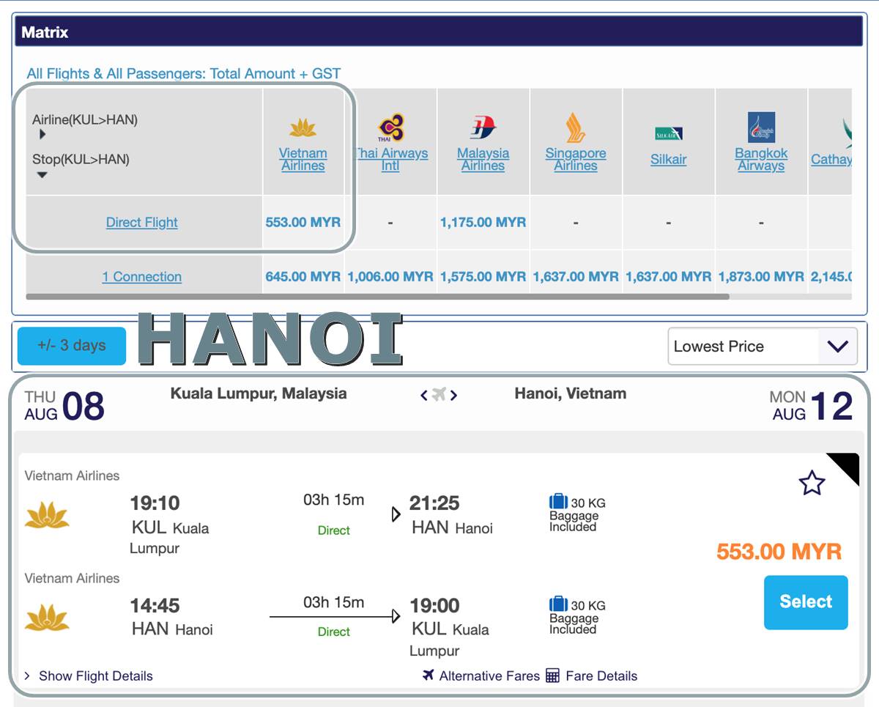Click return departure time 14:45
879x707 pixels.
point(155,606)
